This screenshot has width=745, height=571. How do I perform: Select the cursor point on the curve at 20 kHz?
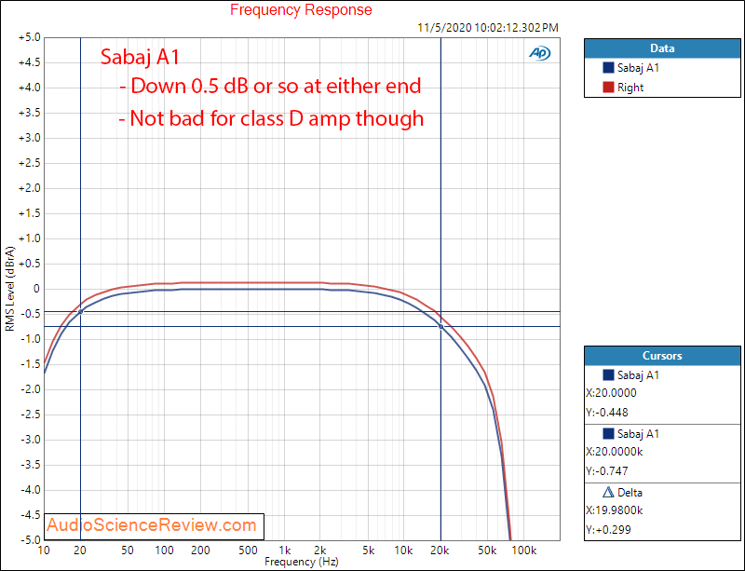[440, 327]
